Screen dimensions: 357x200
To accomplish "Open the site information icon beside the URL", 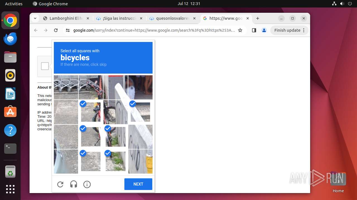I will click(68, 30).
